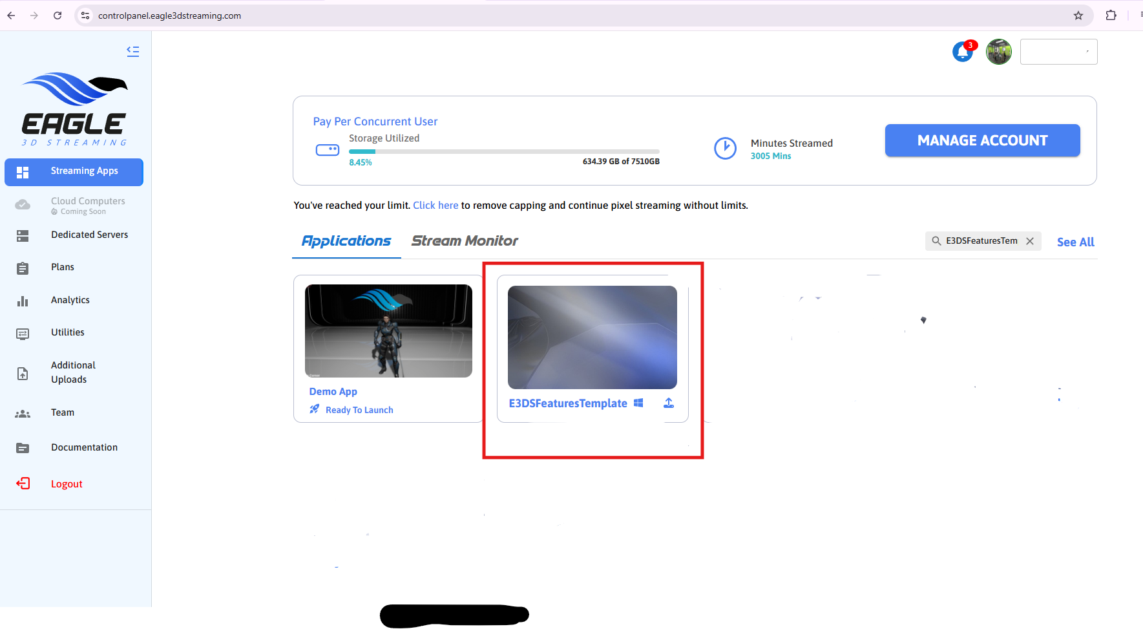Switch to the Stream Monitor tab
1143x629 pixels.
[465, 241]
